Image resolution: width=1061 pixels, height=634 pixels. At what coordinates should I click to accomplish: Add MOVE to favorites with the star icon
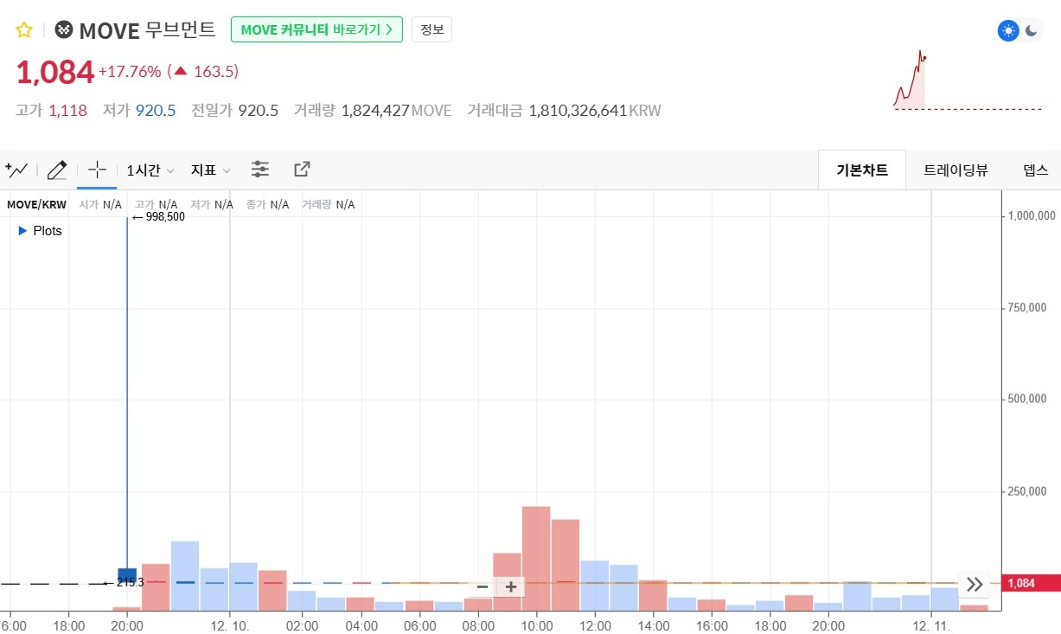tap(24, 30)
